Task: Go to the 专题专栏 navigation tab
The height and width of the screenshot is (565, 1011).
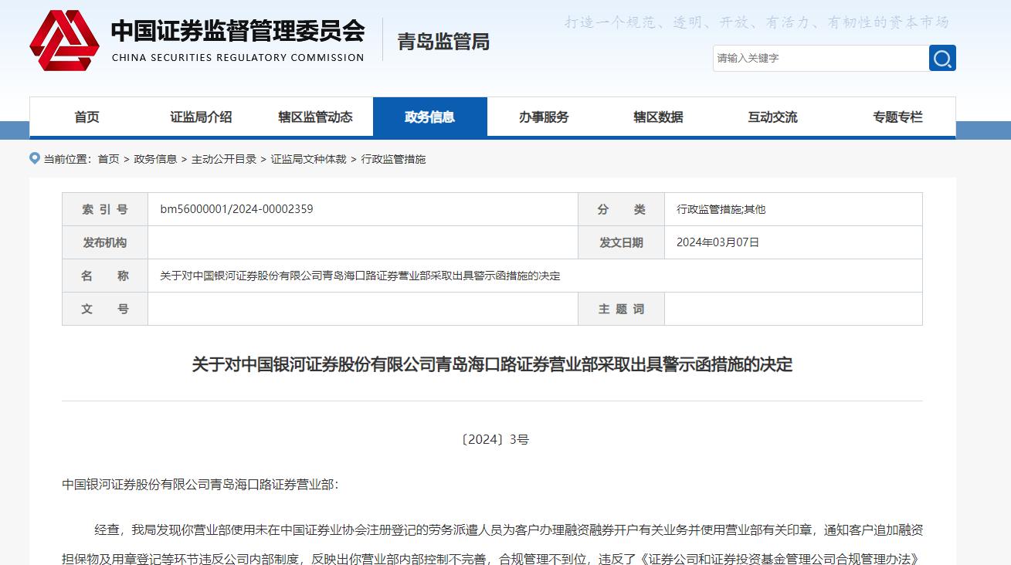Action: pyautogui.click(x=897, y=117)
